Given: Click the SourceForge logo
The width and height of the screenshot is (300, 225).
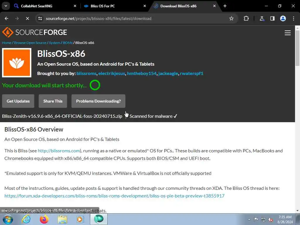Looking at the screenshot, I should click(35, 32).
